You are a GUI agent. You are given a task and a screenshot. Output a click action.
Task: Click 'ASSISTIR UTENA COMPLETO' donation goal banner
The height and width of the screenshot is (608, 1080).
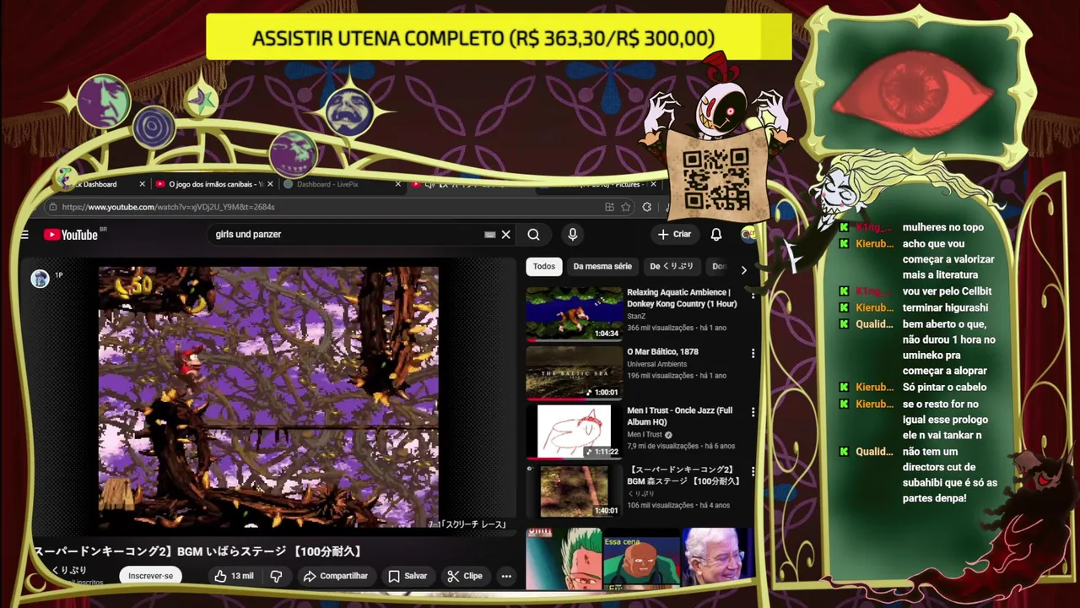(x=498, y=37)
